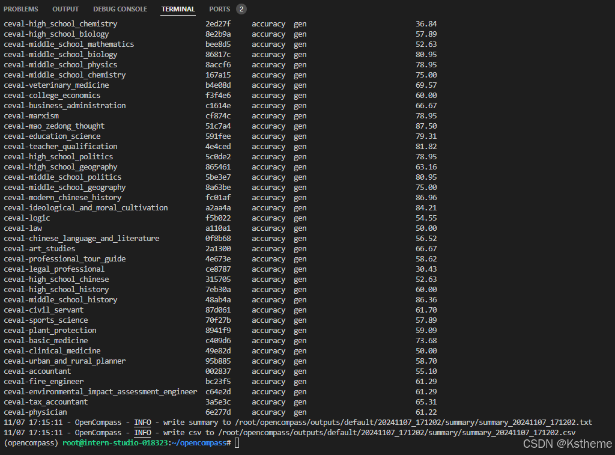Click the PORTS badge showing 2

tap(241, 9)
